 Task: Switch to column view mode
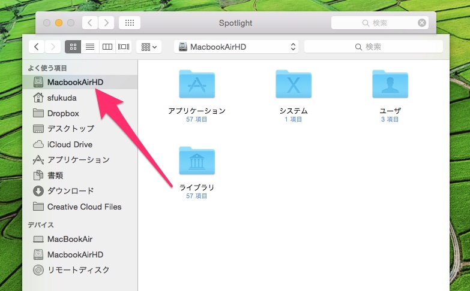[107, 47]
